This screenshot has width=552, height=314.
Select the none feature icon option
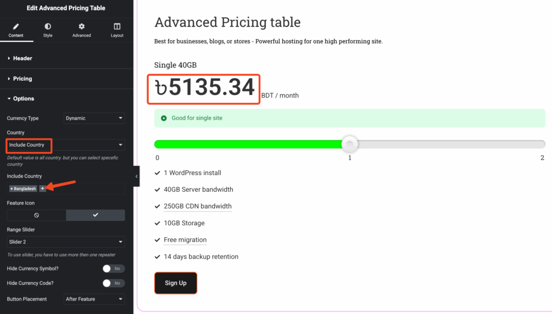tap(37, 215)
